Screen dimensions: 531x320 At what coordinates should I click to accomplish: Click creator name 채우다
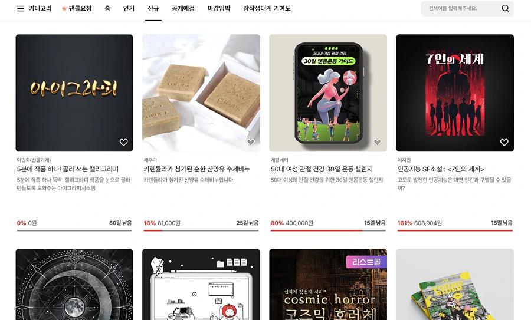pos(150,160)
